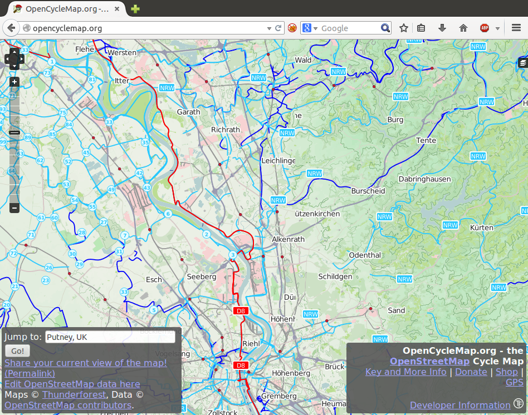Click the Google search engine icon
This screenshot has height=415, width=528.
[x=307, y=28]
